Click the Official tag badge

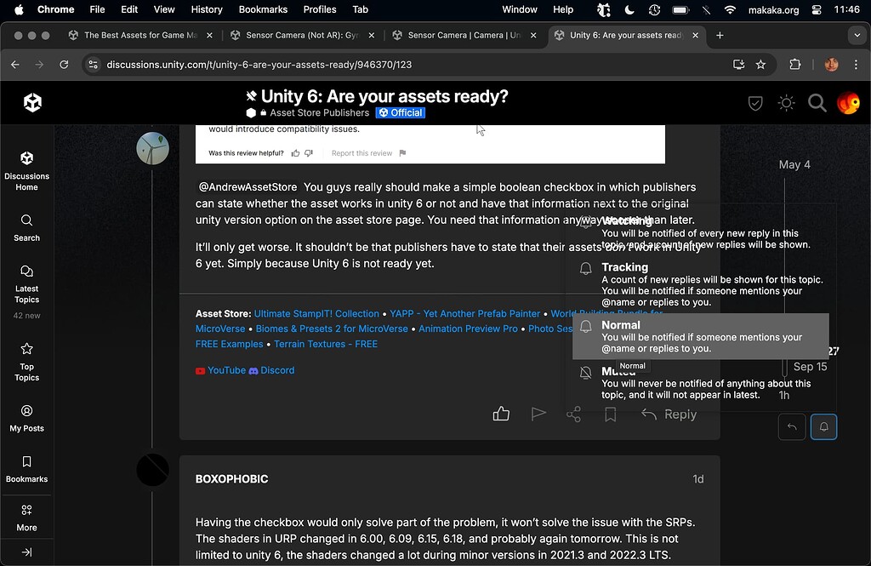coord(401,113)
